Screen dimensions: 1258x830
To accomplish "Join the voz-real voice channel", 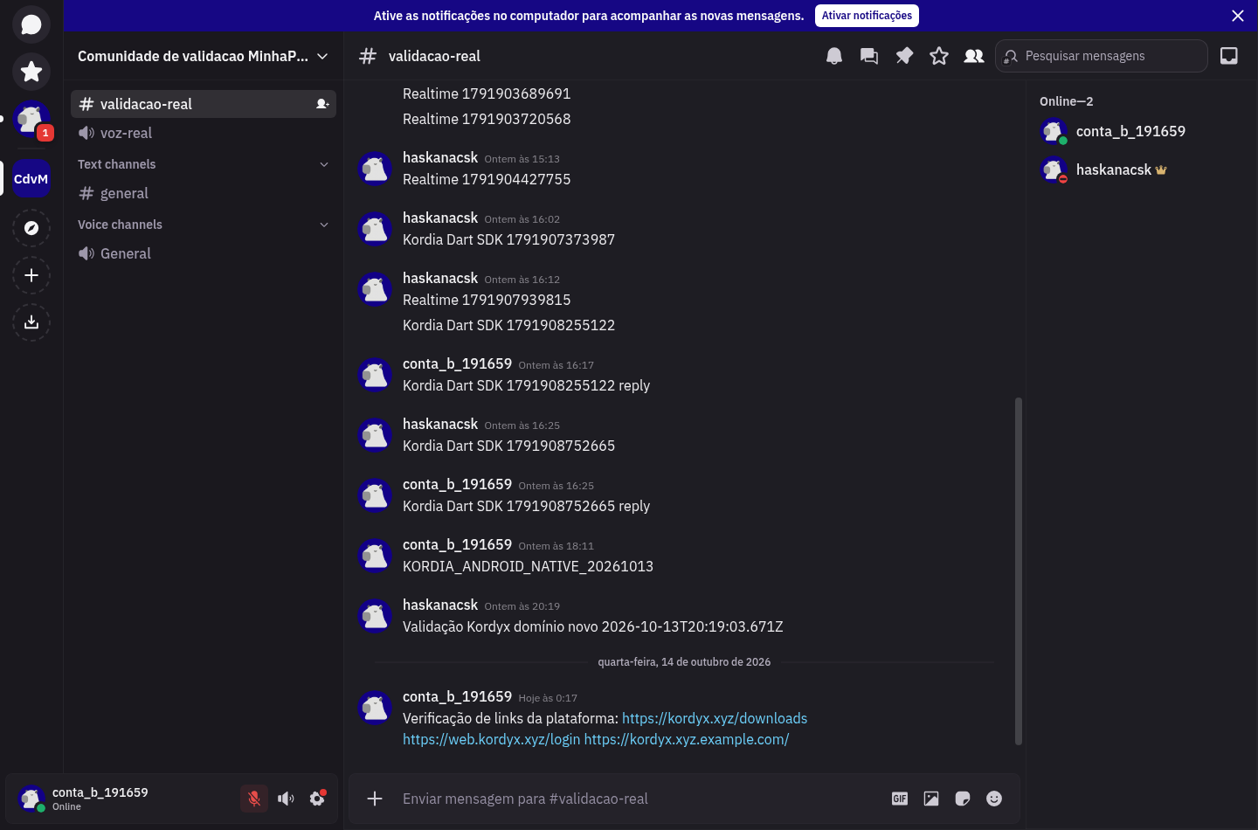I will [204, 133].
